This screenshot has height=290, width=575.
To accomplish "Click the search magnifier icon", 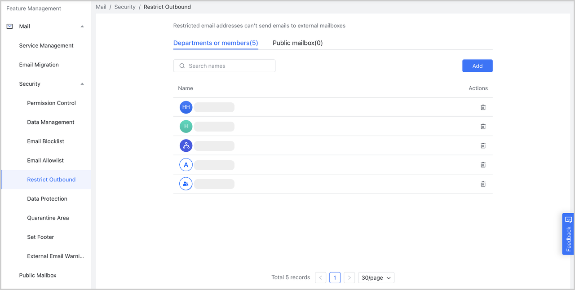I will (181, 66).
